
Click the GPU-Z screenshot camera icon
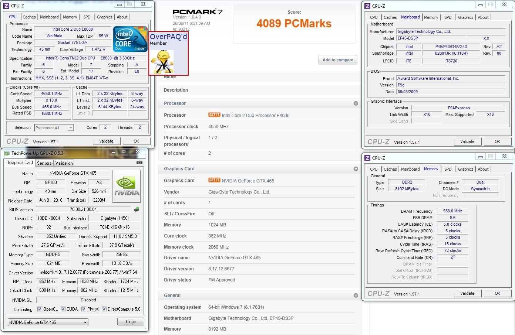pos(139,163)
